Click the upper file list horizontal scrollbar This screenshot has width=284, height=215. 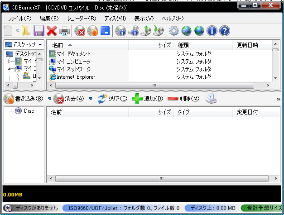[x=154, y=85]
